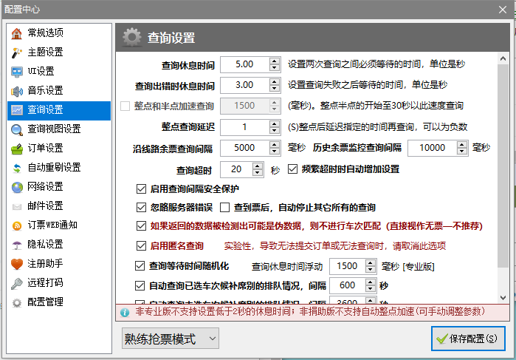The image size is (516, 360).
Task: Open the 熟练抢票模式 dropdown
Action: [x=170, y=339]
